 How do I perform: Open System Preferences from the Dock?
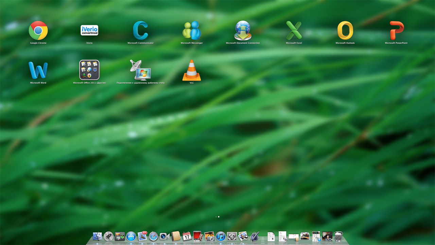(x=232, y=236)
